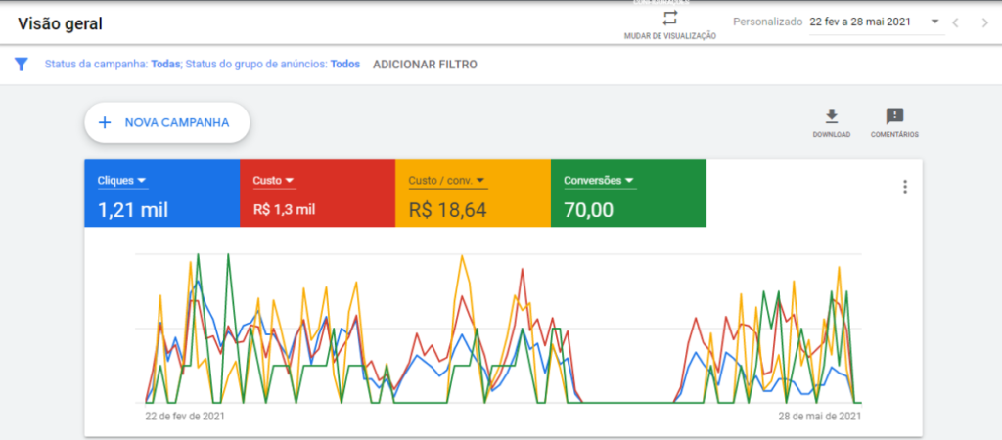
Task: Click the Visão geral page title
Action: [60, 22]
